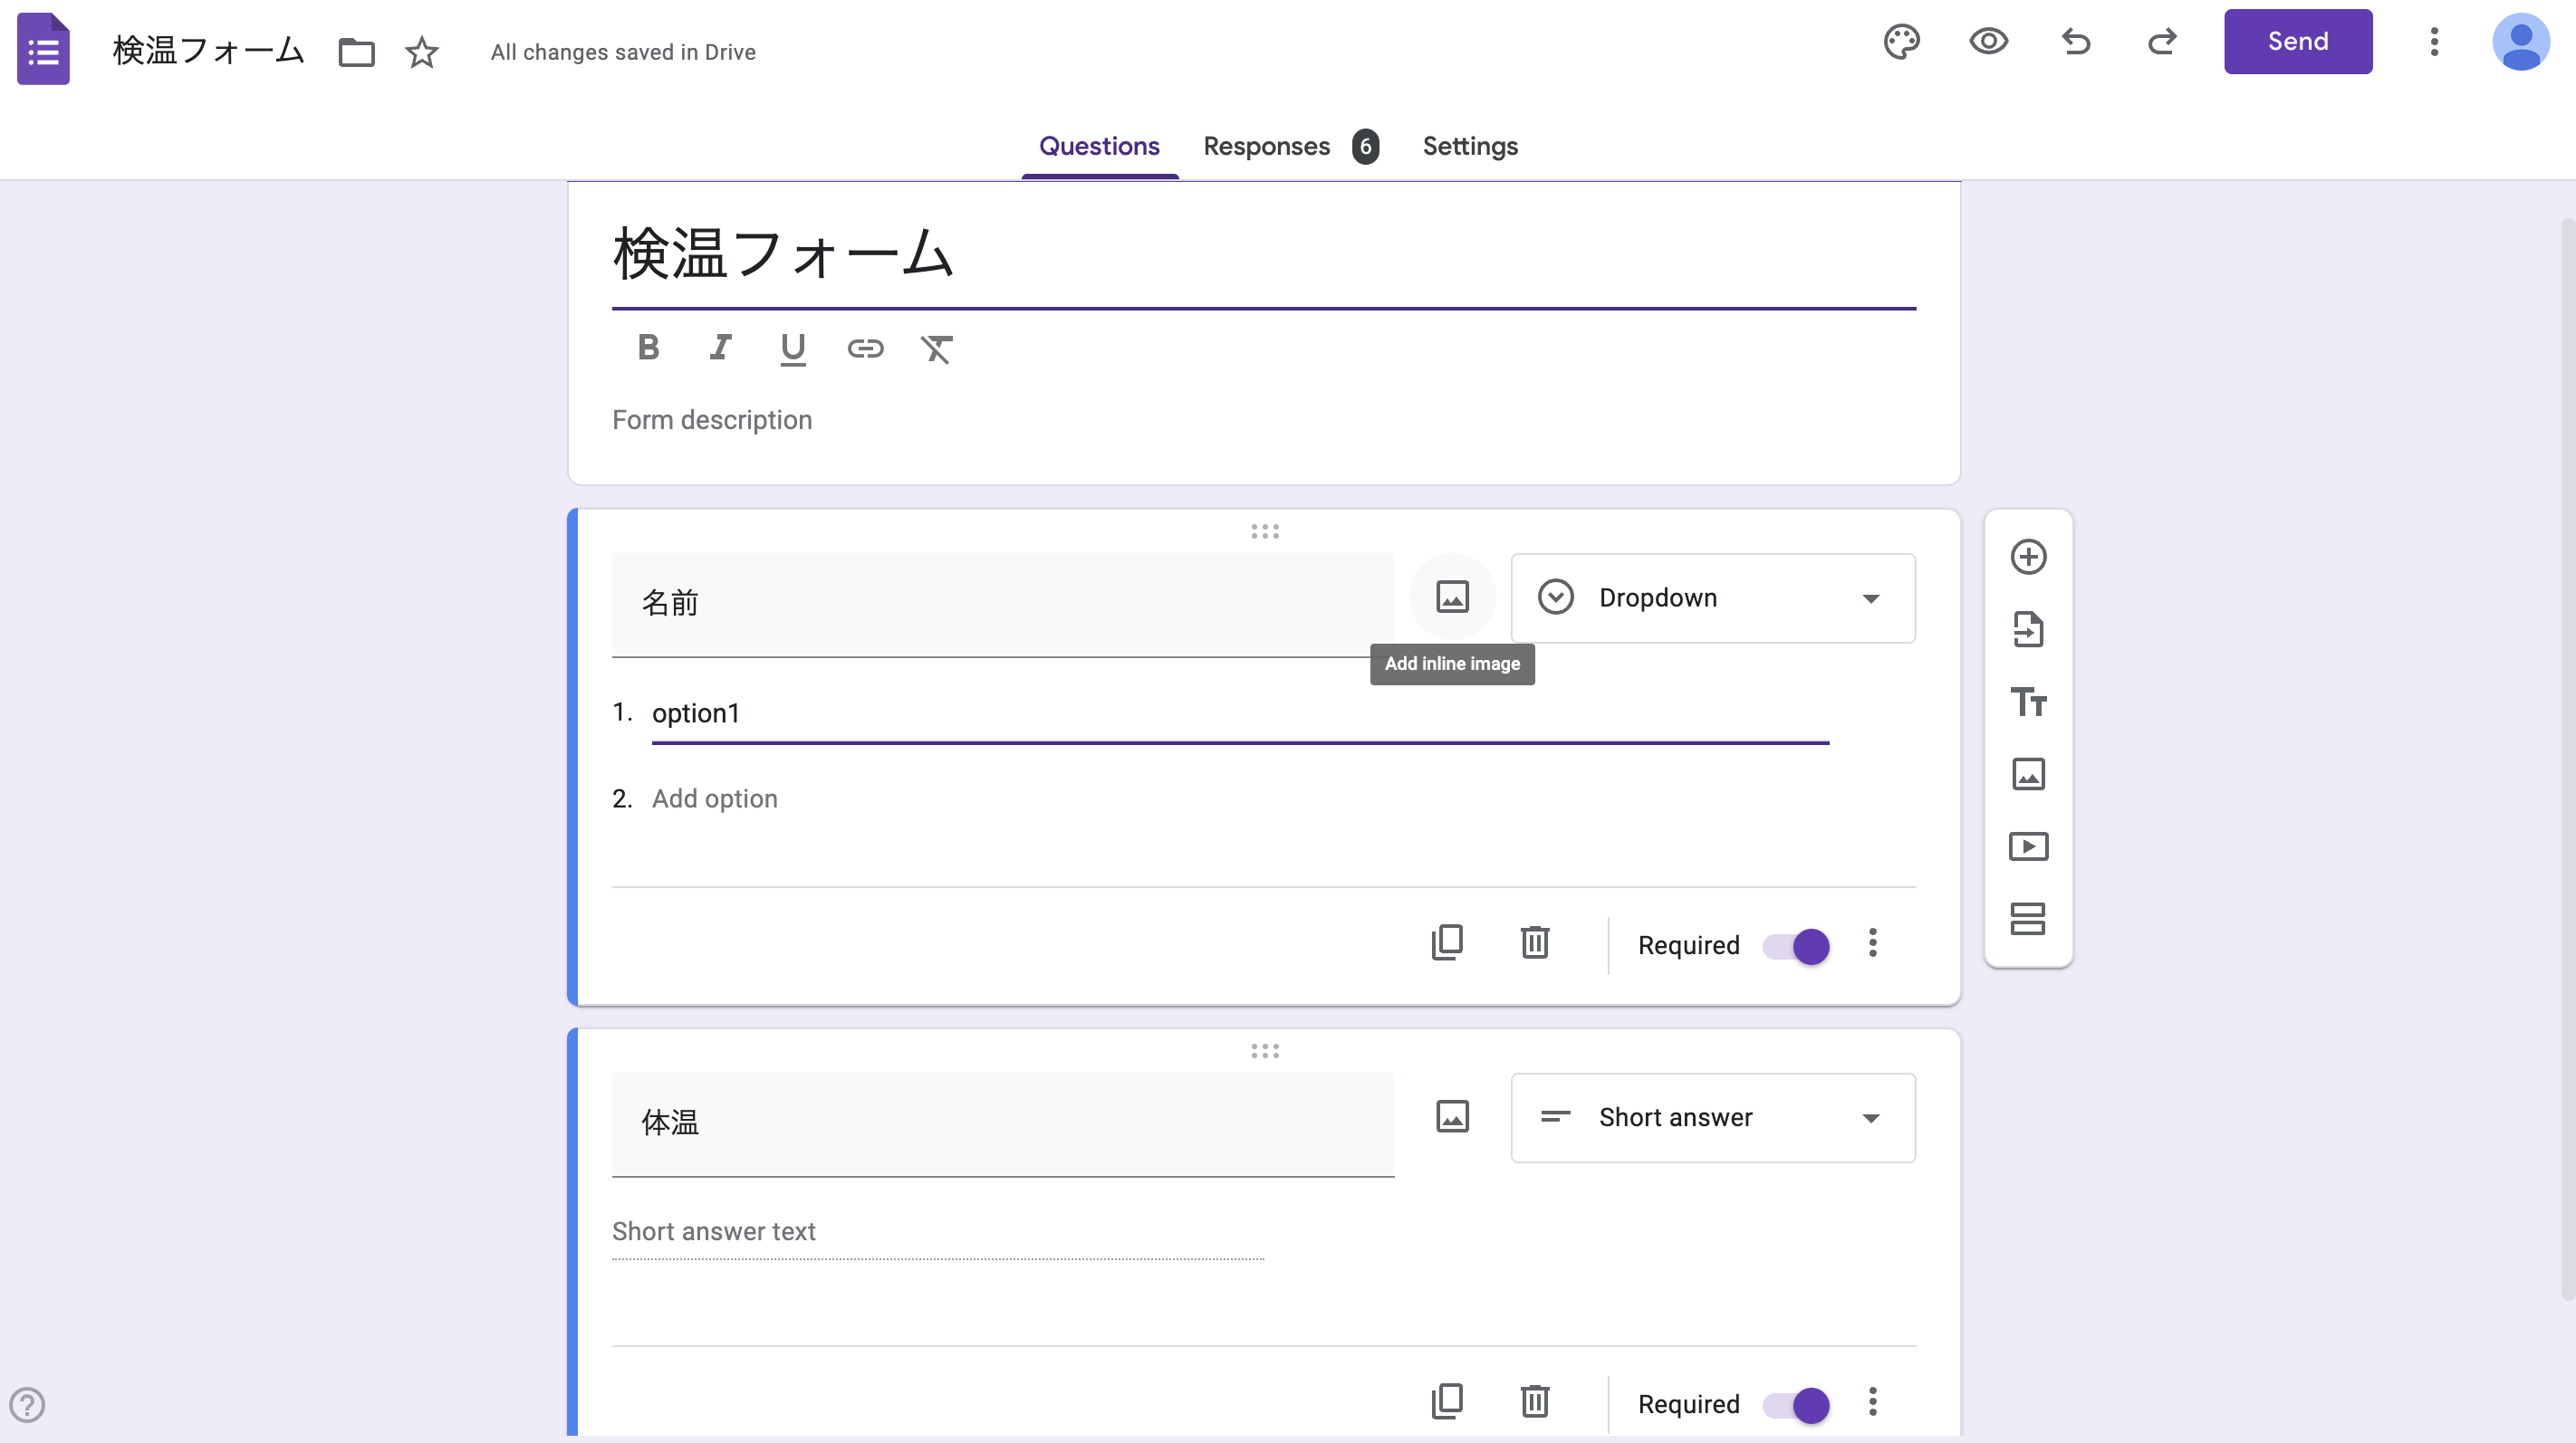The width and height of the screenshot is (2576, 1443).
Task: Add video from the sidebar toolbar
Action: coord(2028,846)
